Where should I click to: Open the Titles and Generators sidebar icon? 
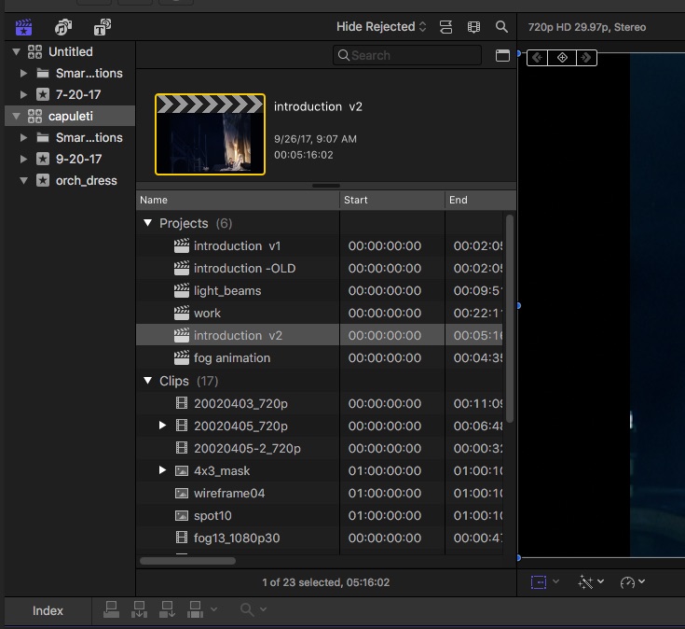[103, 27]
